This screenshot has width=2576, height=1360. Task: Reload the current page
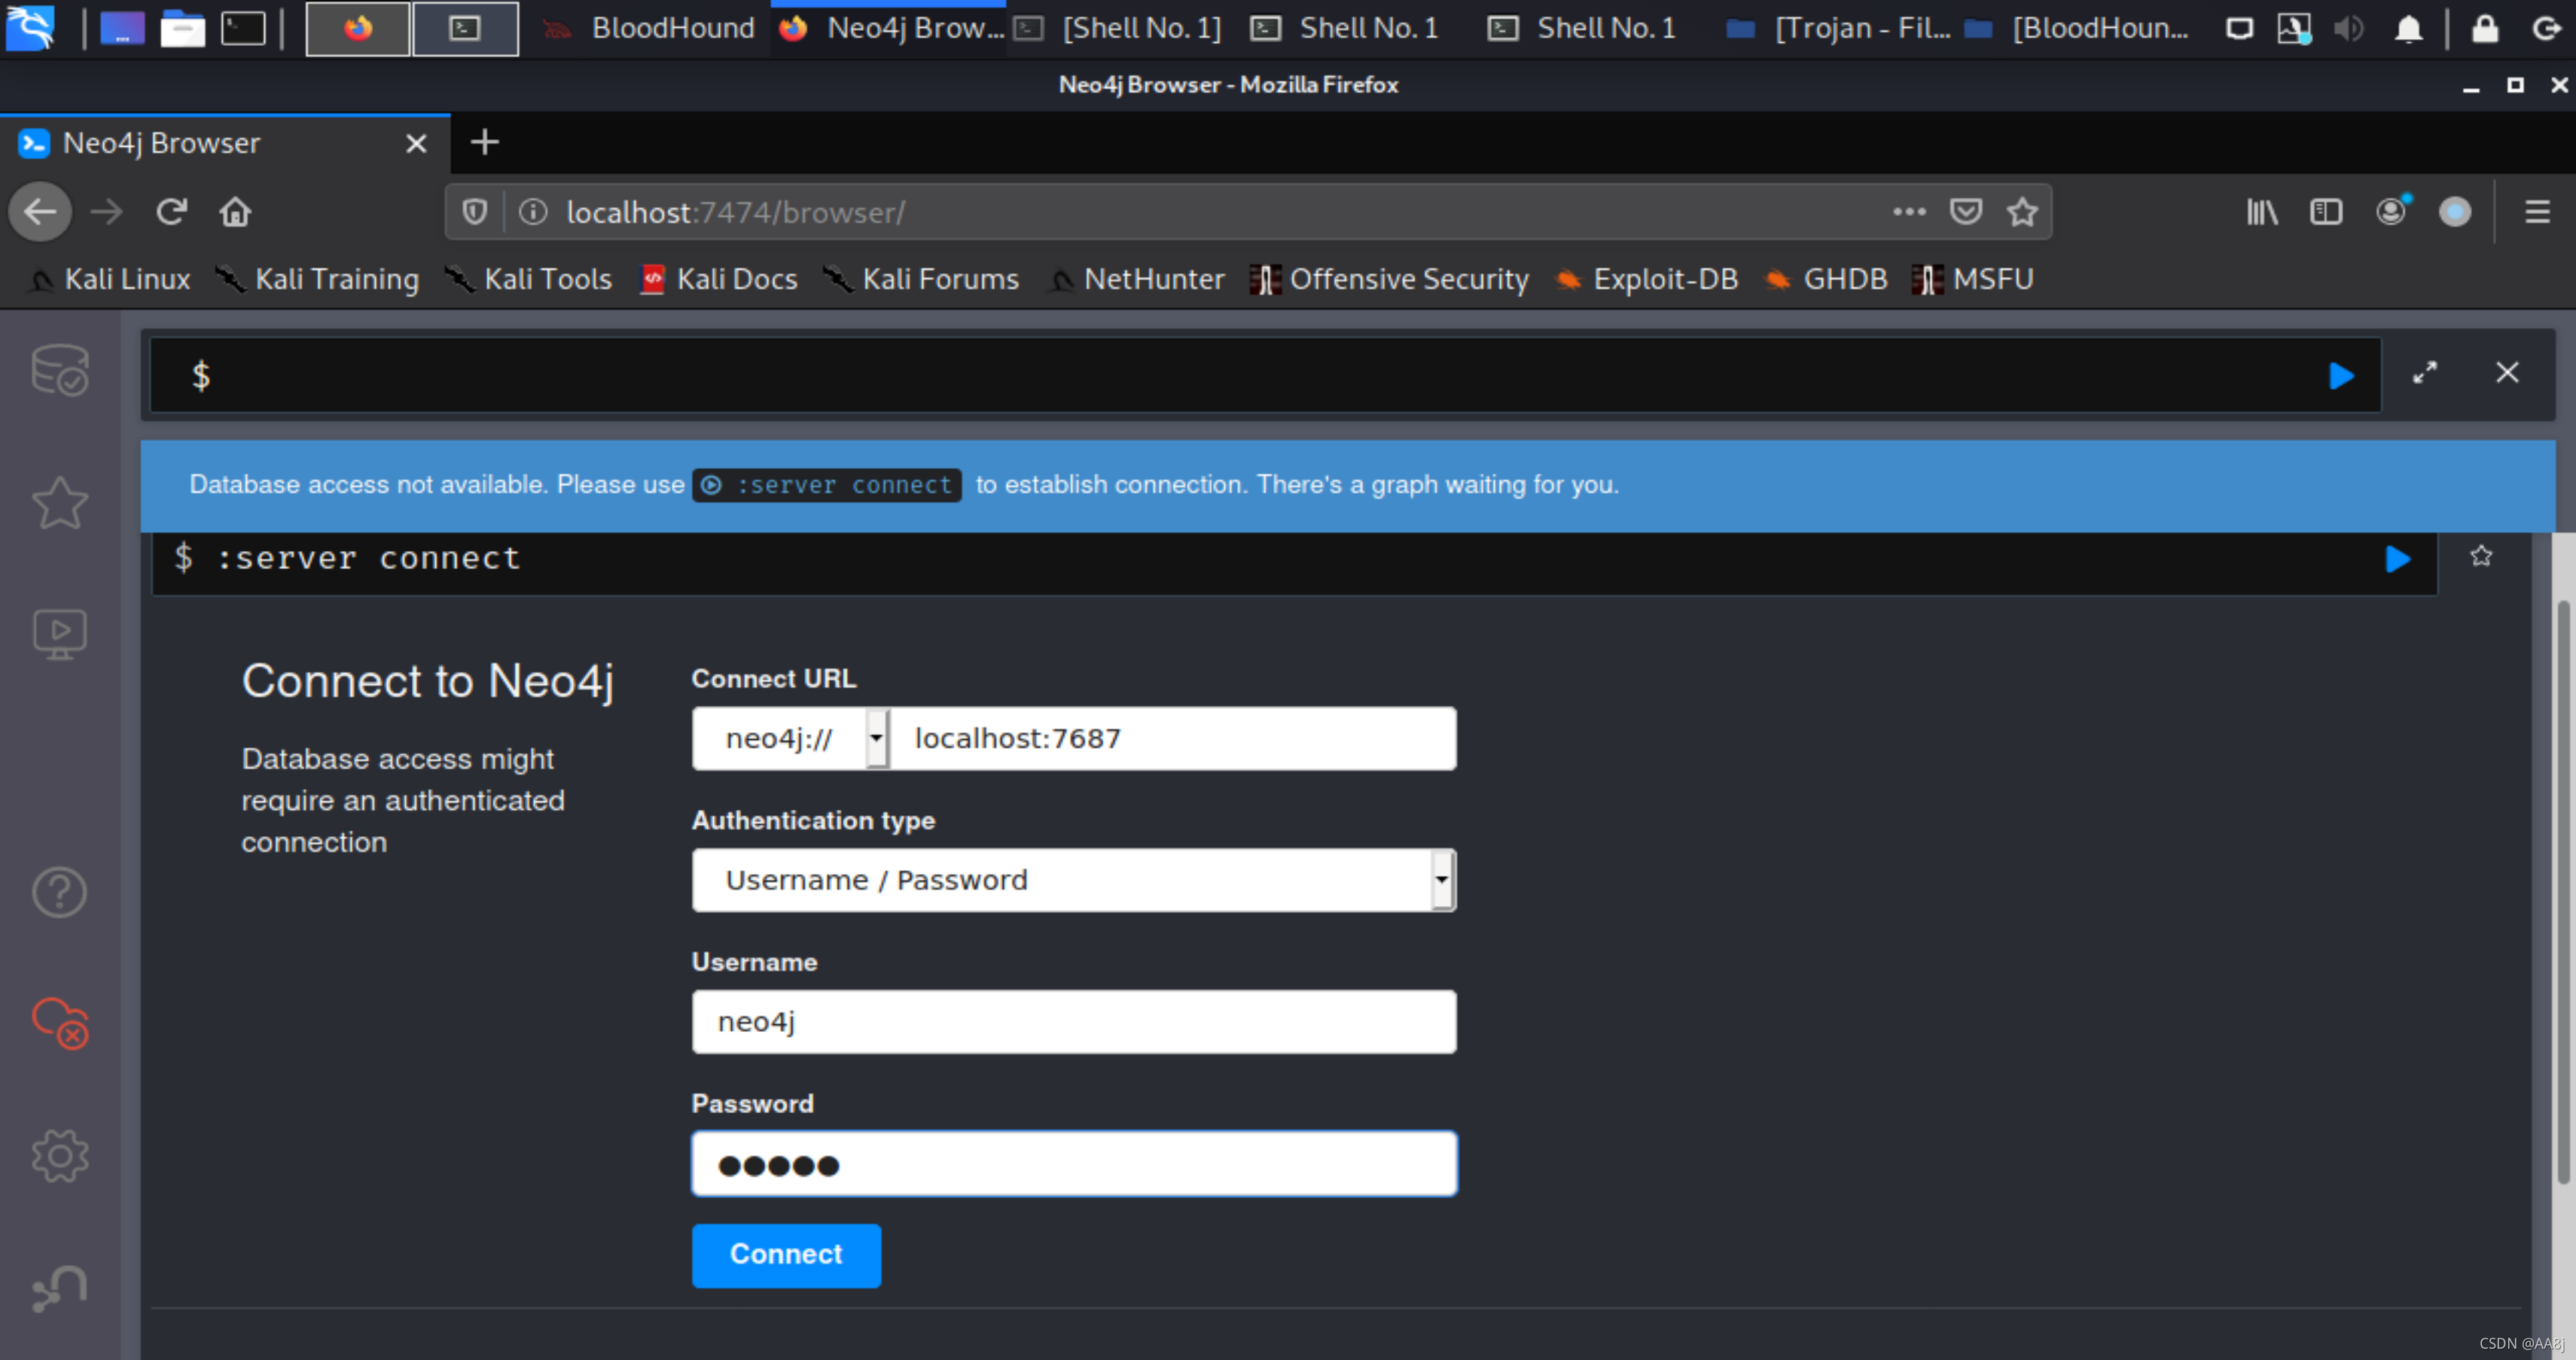[x=171, y=211]
